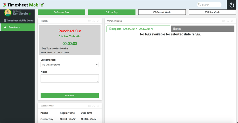The image size is (238, 123).
Task: Switch to the Logs tab
Action: pos(203,29)
